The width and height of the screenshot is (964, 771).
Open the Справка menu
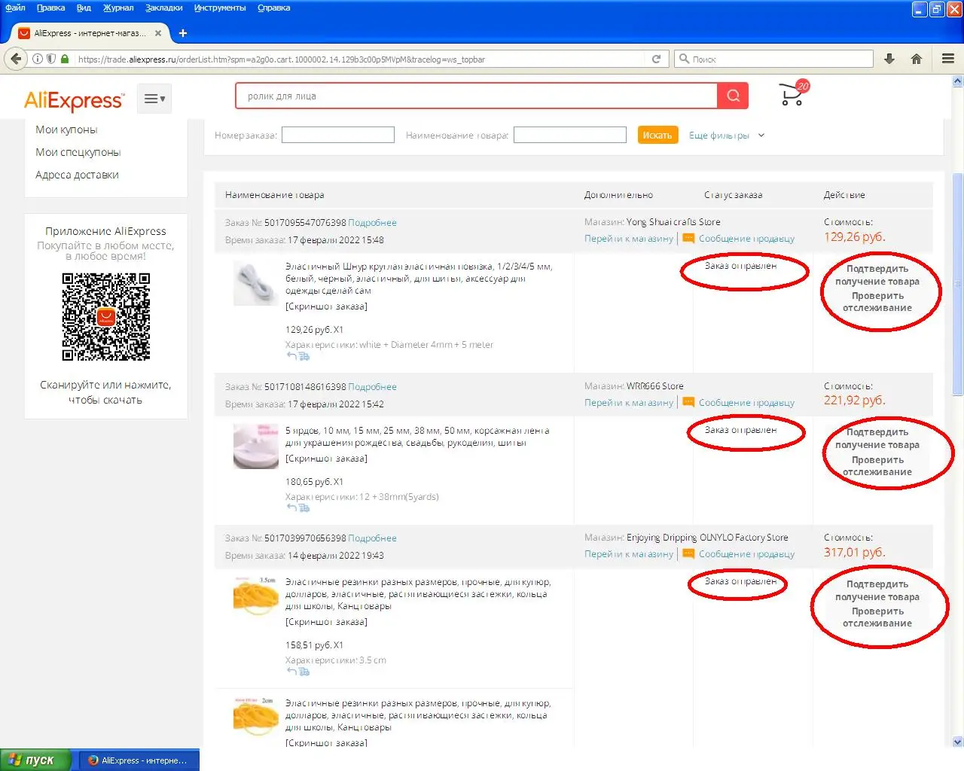coord(274,8)
